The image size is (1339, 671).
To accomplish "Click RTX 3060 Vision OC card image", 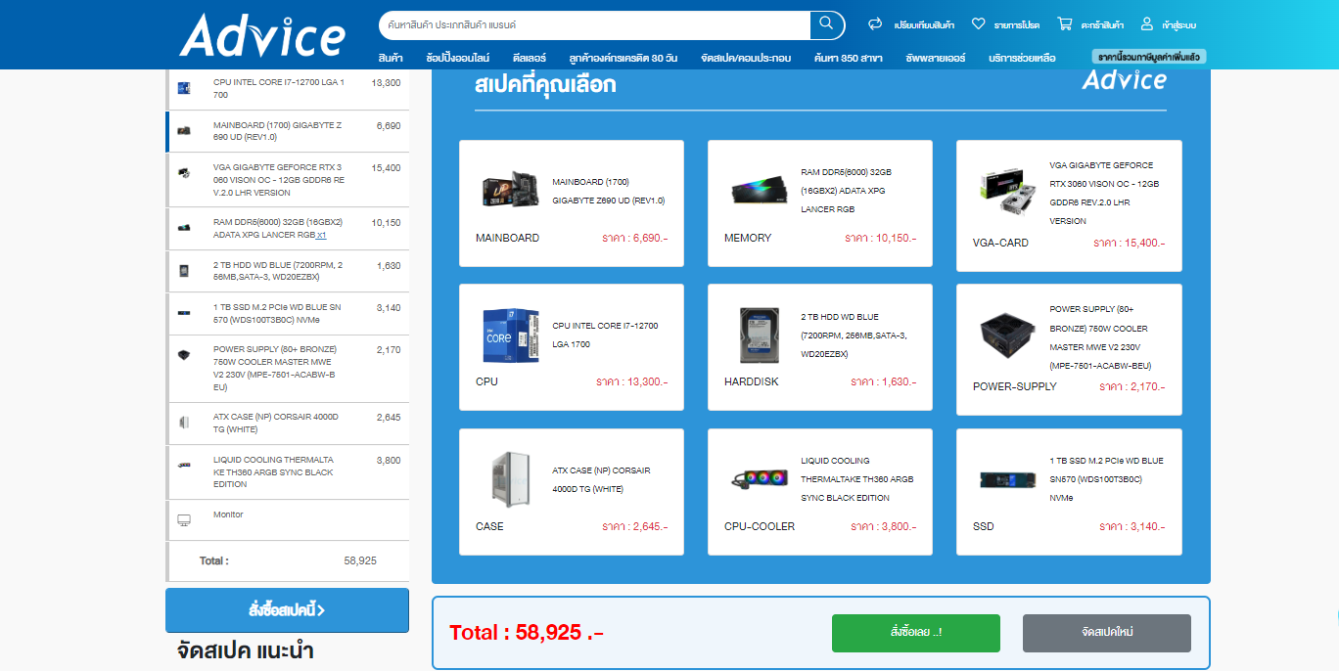I will tap(1007, 191).
